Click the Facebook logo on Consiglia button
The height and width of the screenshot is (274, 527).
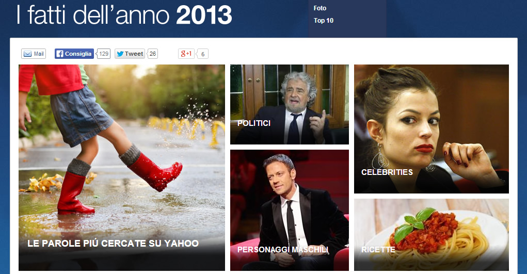coord(59,54)
